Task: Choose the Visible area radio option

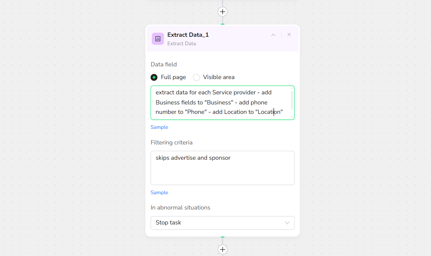Action: (196, 77)
